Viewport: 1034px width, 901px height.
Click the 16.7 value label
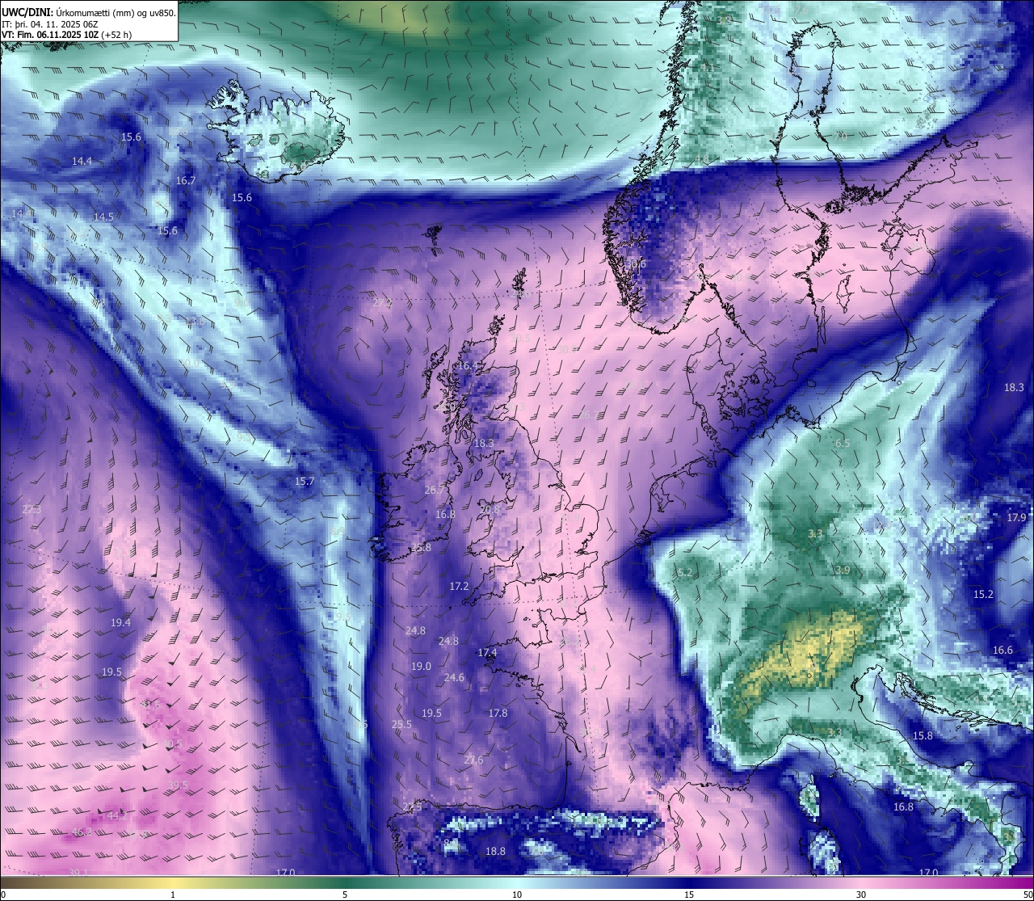[186, 181]
